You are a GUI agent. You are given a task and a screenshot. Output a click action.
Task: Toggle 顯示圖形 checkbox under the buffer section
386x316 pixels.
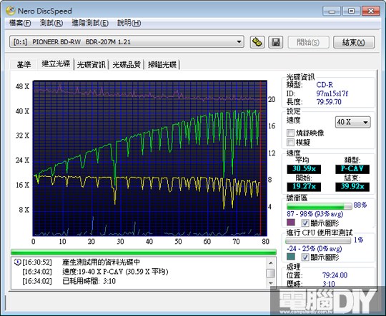pyautogui.click(x=305, y=223)
